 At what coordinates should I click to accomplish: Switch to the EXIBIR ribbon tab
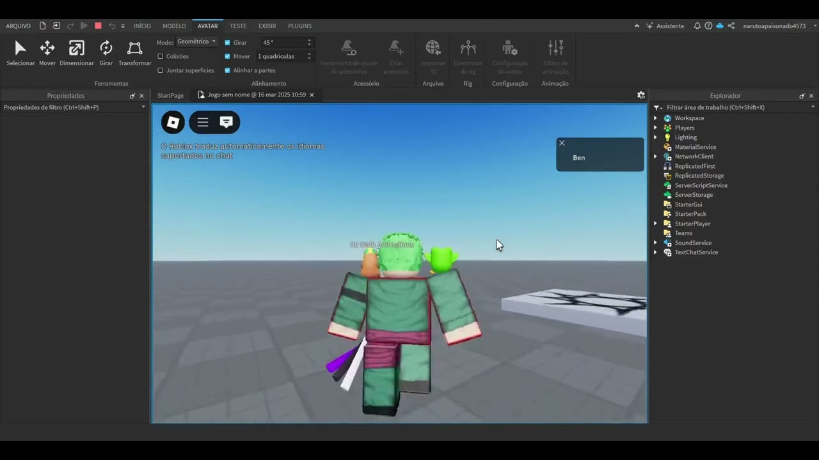tap(267, 26)
